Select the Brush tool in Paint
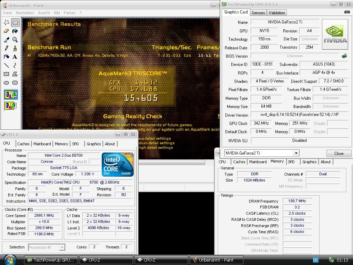The width and height of the screenshot is (353, 265). point(15,48)
